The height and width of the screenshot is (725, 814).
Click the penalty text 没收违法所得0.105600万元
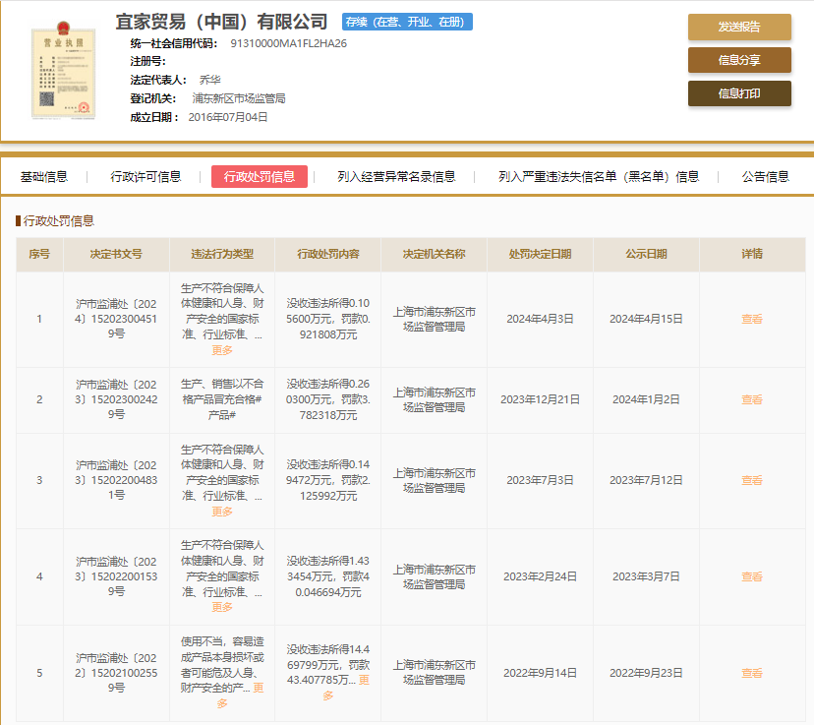[328, 311]
